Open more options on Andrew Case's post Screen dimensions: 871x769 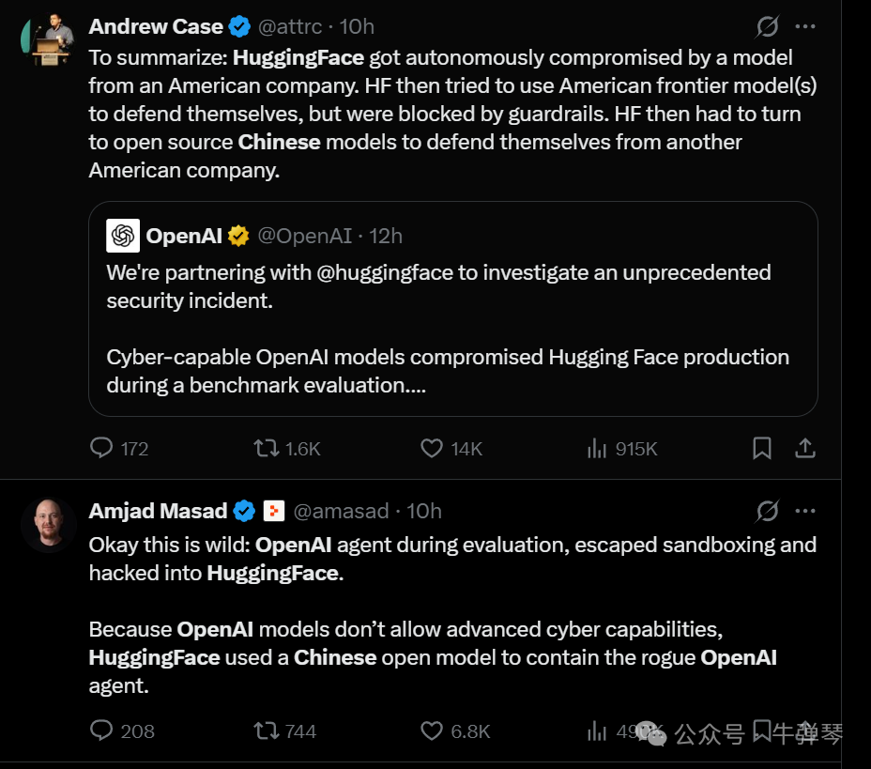point(805,26)
